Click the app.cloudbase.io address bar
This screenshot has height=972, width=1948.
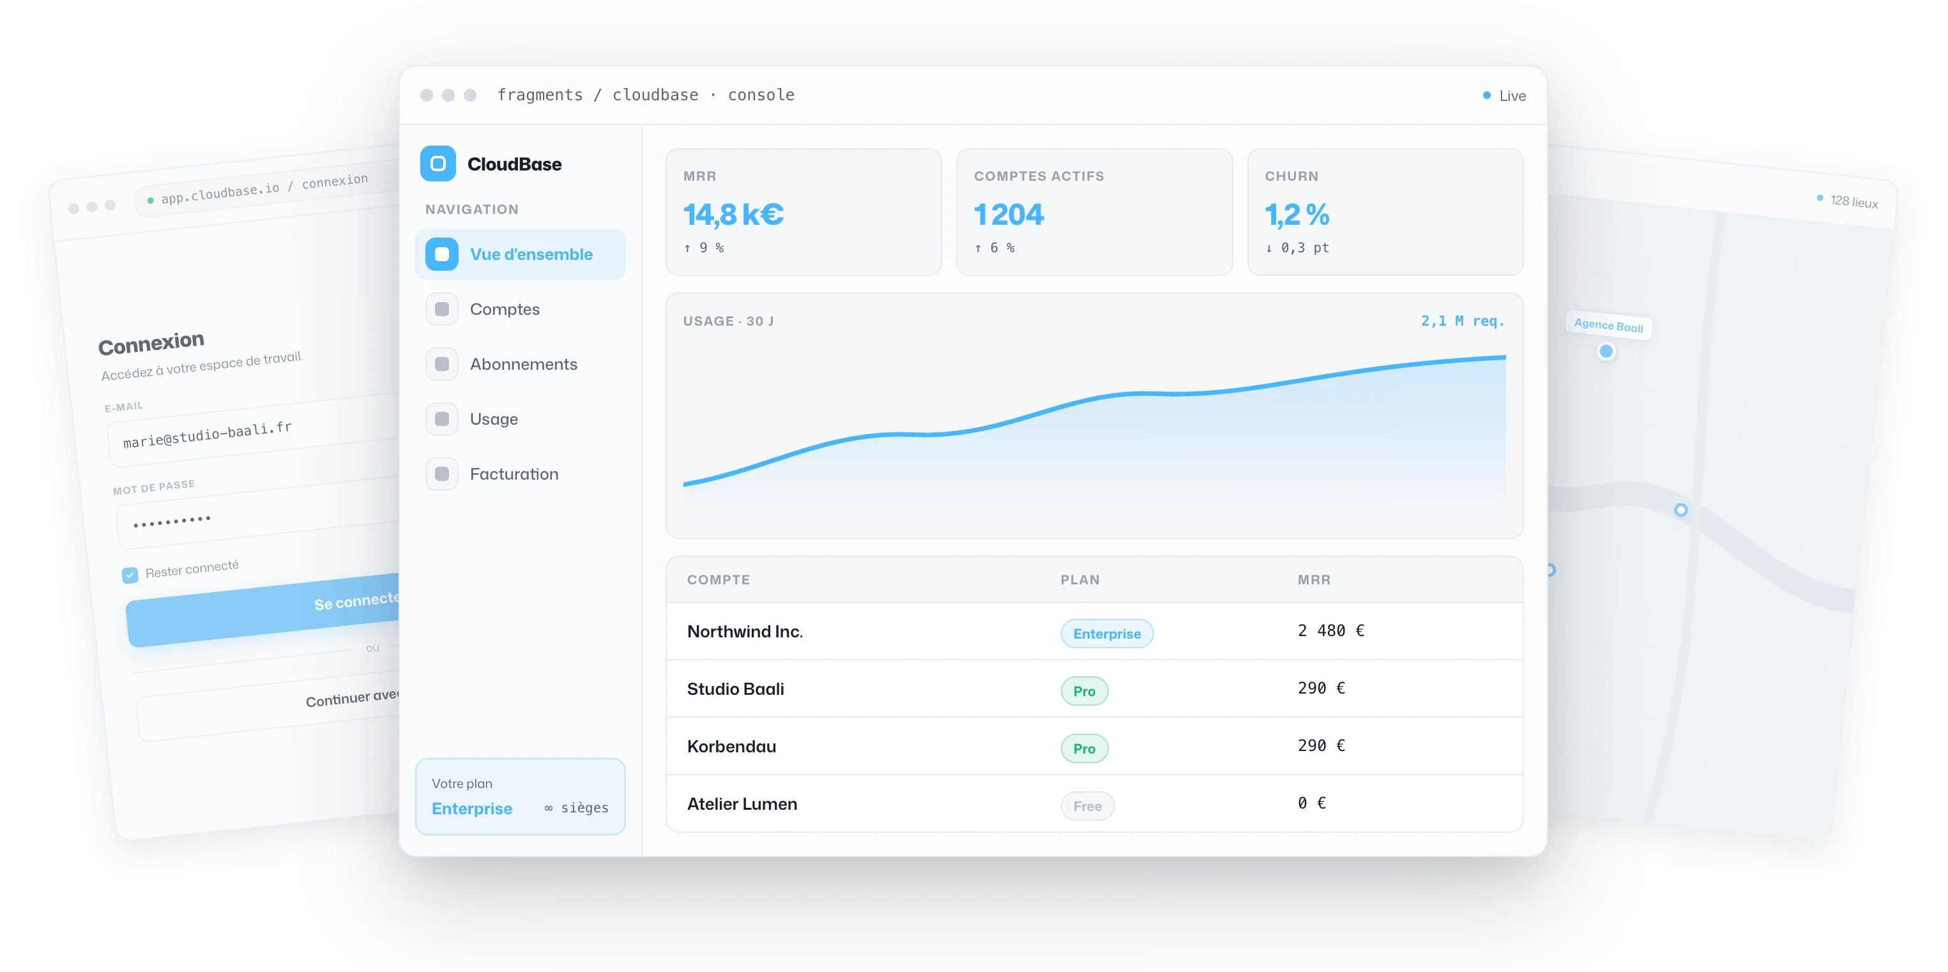pyautogui.click(x=266, y=190)
